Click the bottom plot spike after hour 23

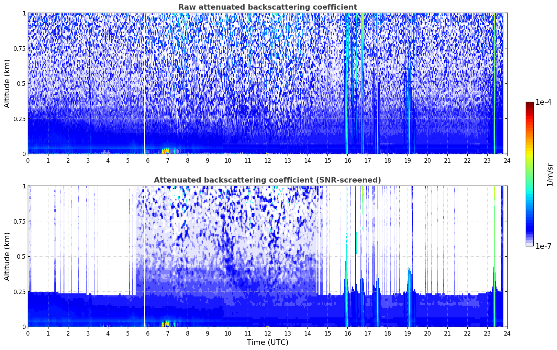pyautogui.click(x=494, y=292)
